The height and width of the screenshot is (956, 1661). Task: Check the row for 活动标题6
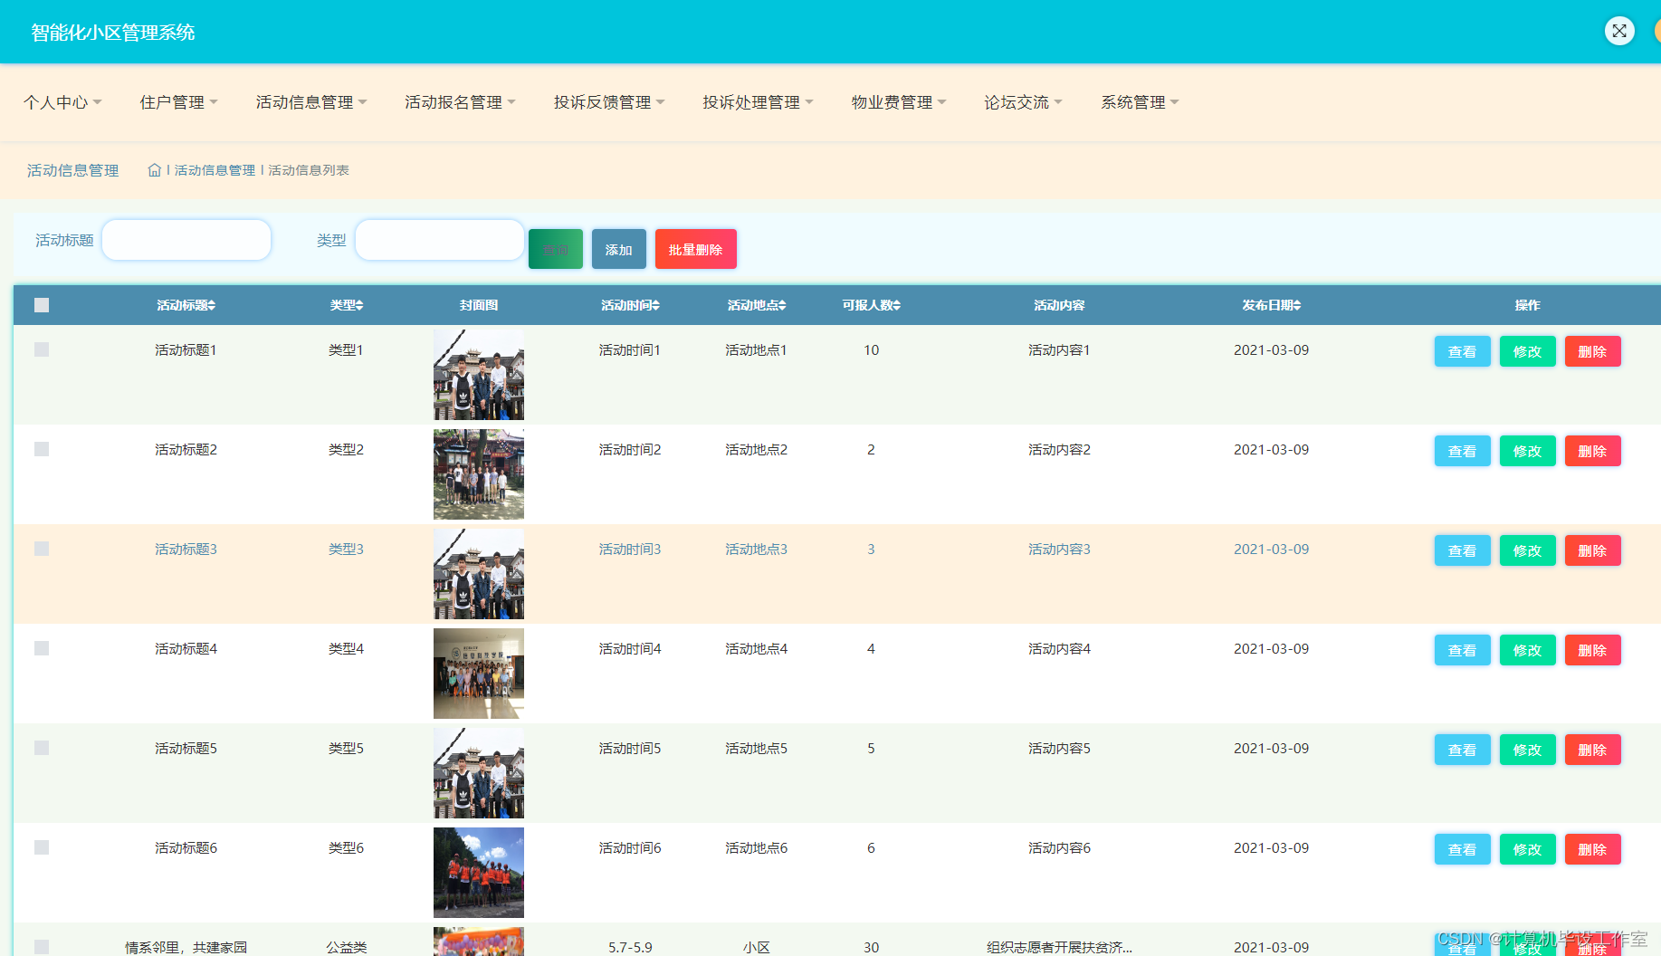(x=42, y=847)
